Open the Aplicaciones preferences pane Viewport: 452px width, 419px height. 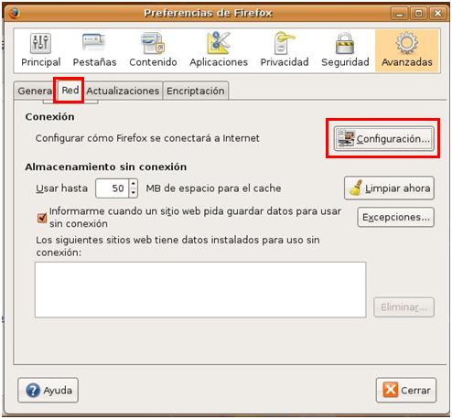tap(219, 50)
